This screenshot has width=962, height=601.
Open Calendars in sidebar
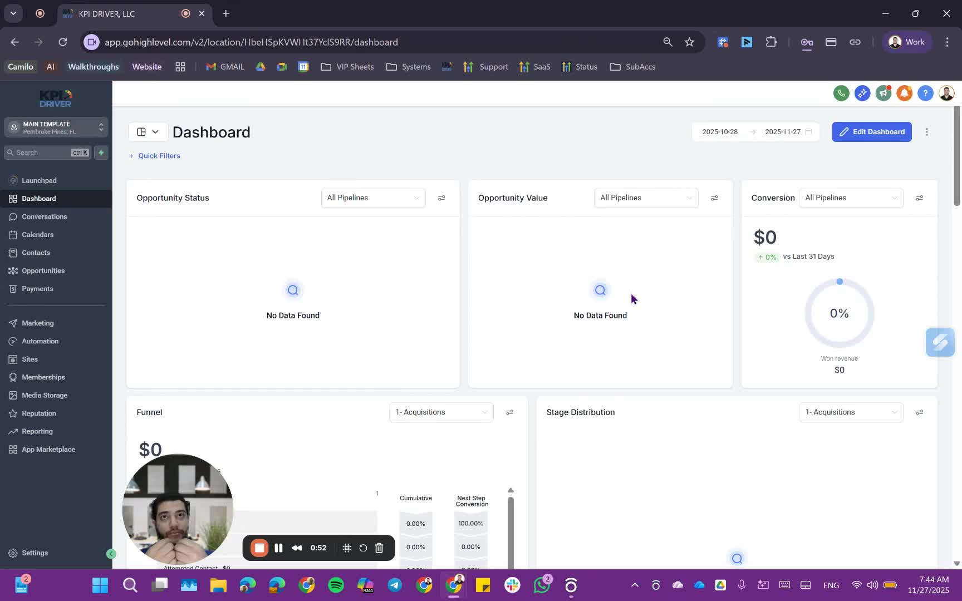tap(56, 235)
